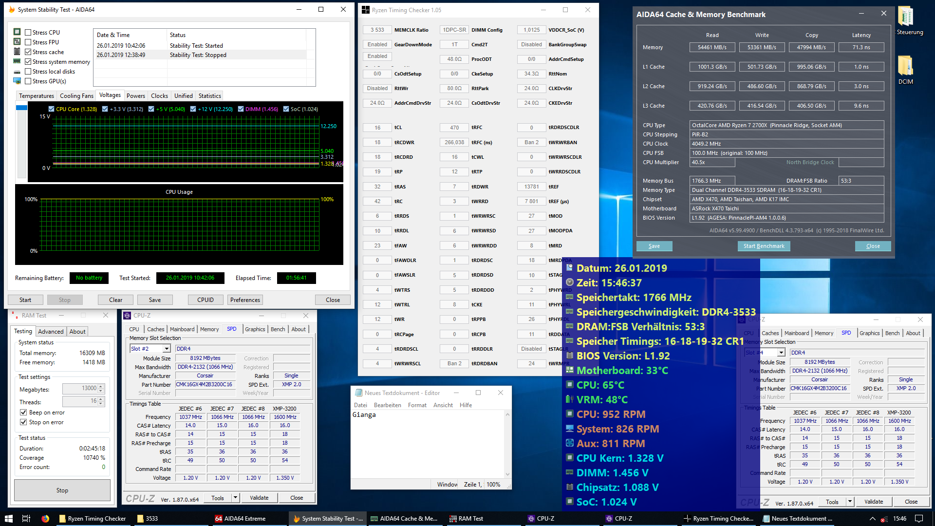
Task: Increase the Megabytes stepper value
Action: tap(101, 386)
